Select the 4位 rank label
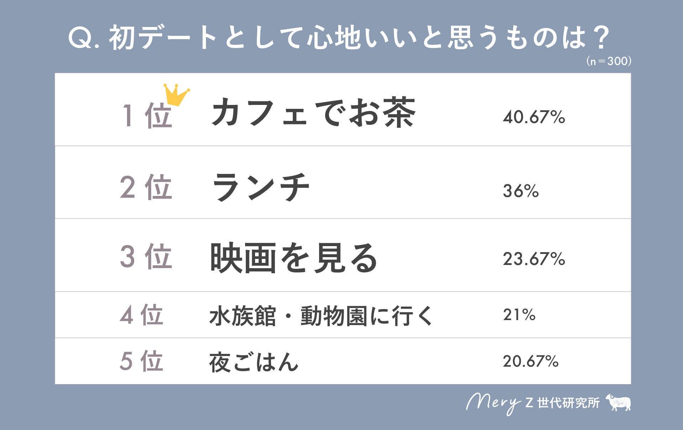The image size is (683, 430). (x=142, y=315)
